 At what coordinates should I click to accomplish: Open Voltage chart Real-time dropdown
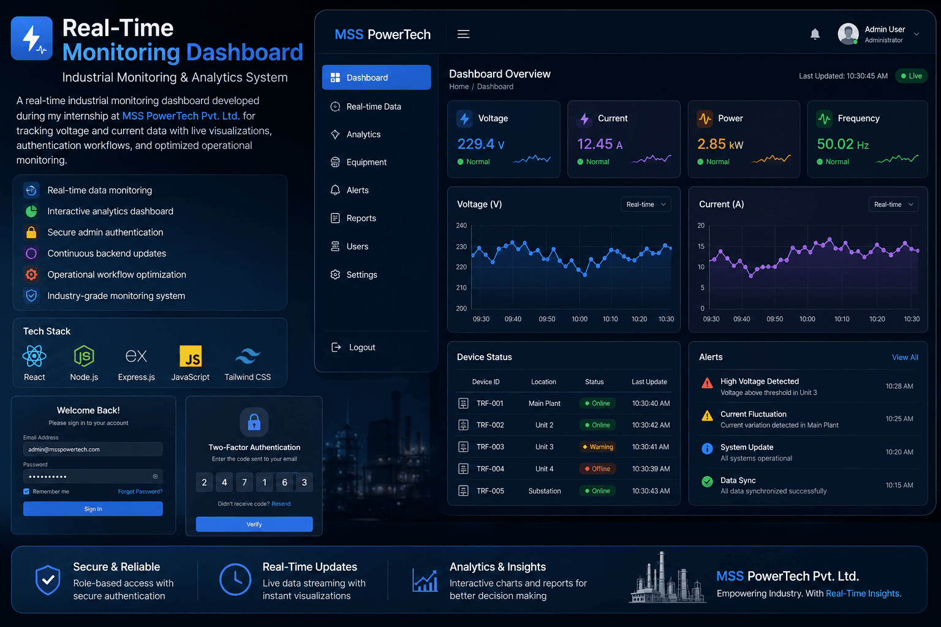tap(646, 205)
